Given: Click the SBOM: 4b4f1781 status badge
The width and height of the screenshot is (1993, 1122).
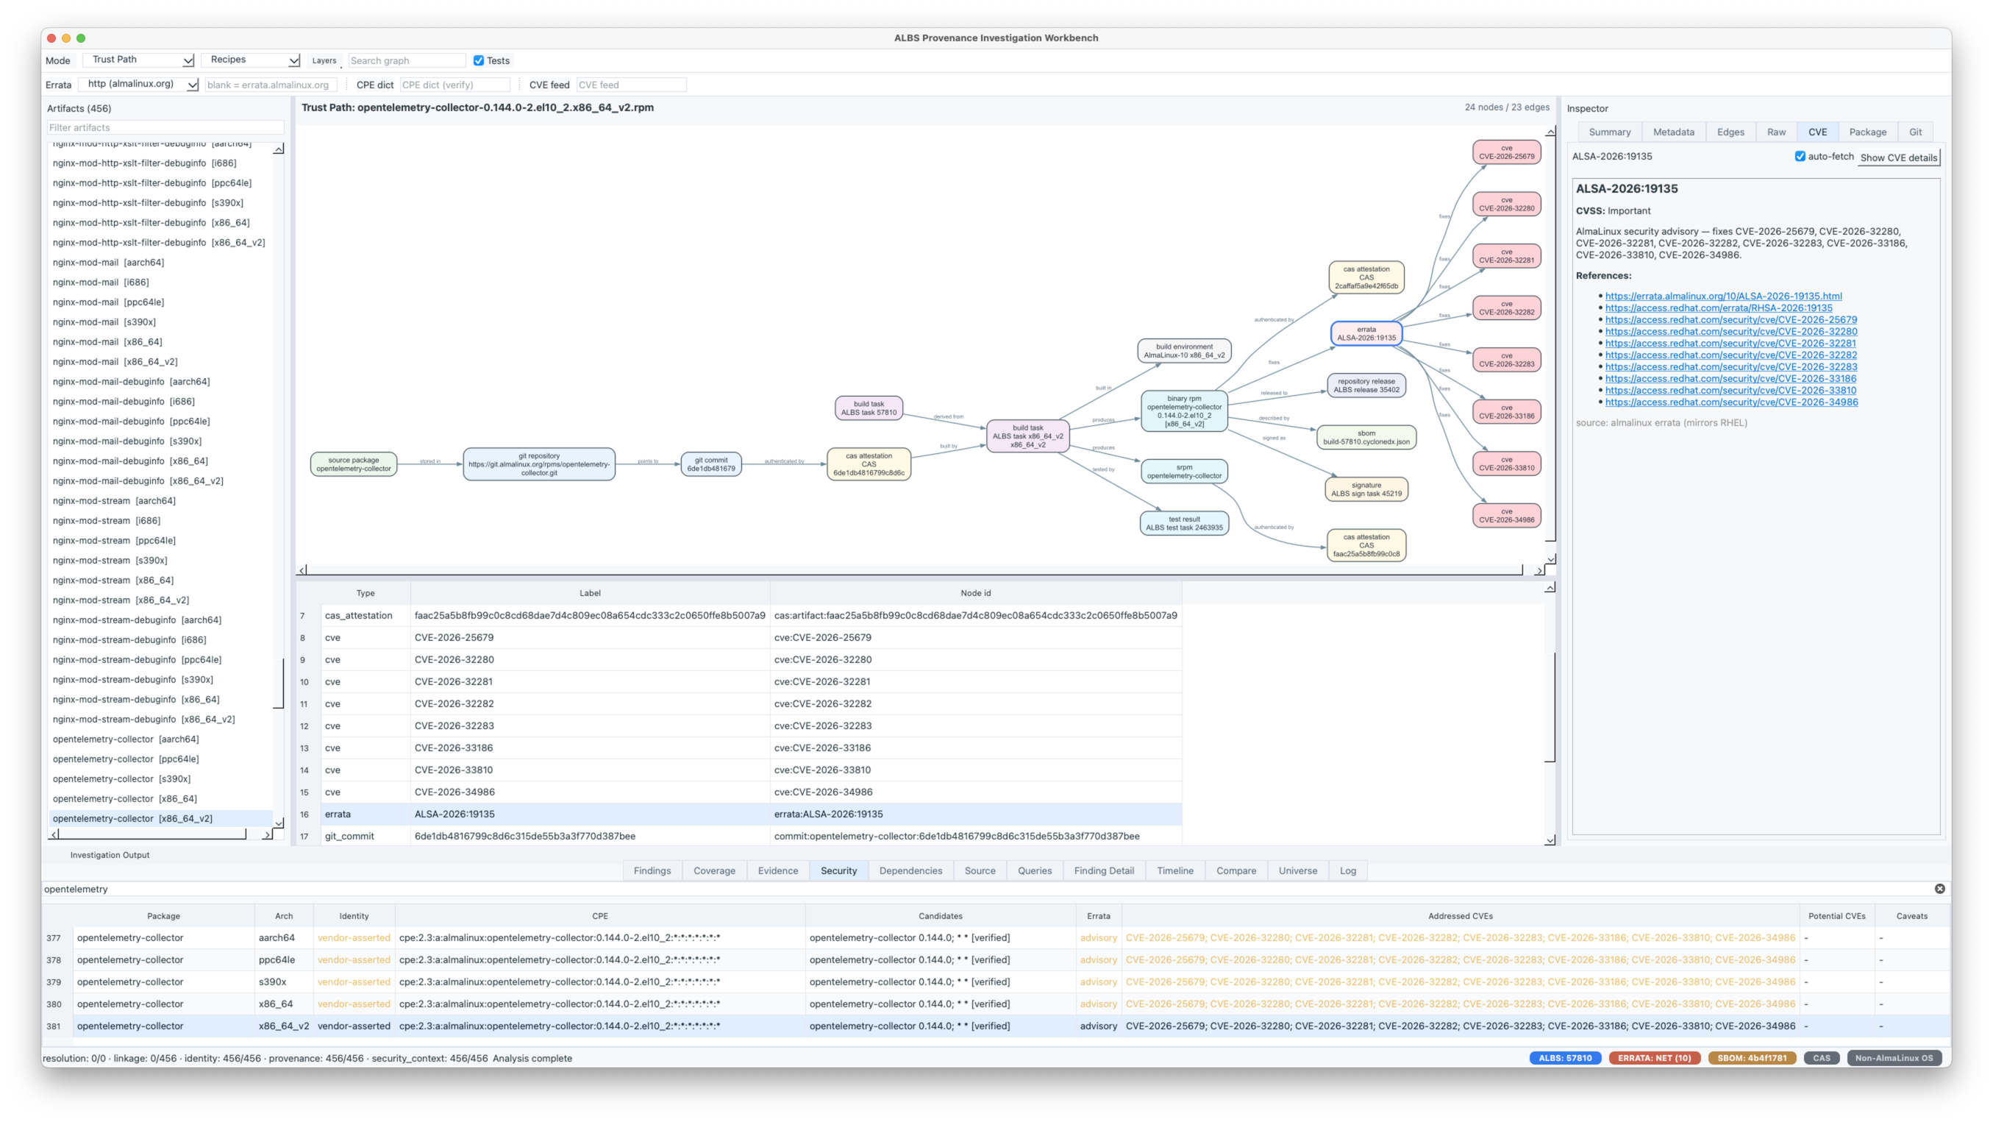Looking at the screenshot, I should 1752,1058.
